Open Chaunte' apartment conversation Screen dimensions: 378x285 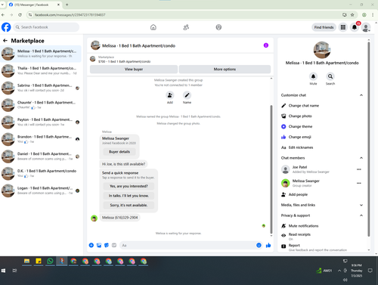[41, 105]
